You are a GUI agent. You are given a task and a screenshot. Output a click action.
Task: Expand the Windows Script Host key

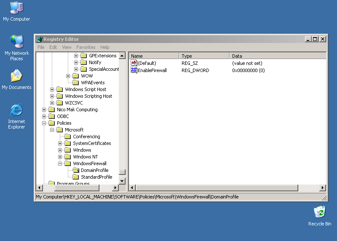52,89
